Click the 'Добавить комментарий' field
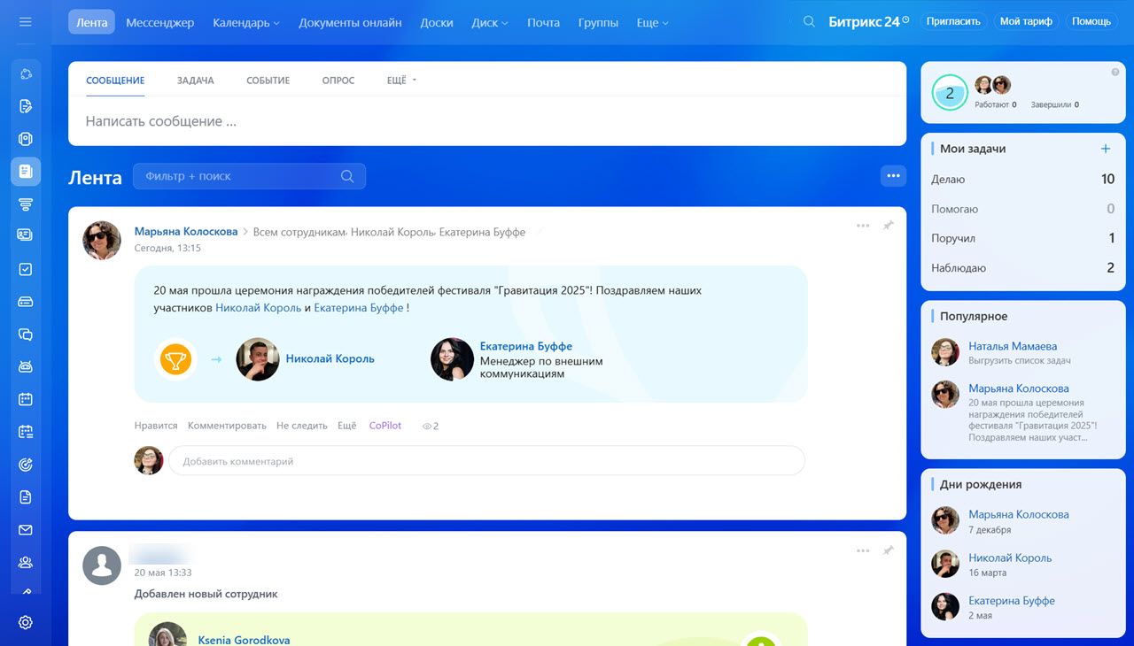1134x646 pixels. click(486, 461)
